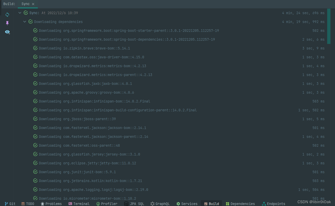Open the Endpoints tool window

273,204
